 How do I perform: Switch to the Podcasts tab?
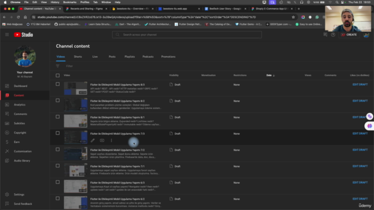click(x=148, y=57)
